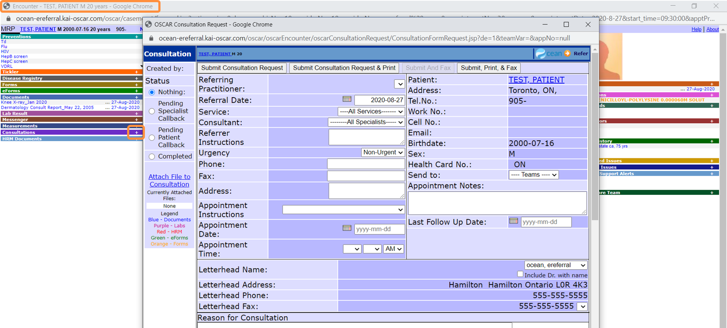727x328 pixels.
Task: Click the Fax input field
Action: pos(366,176)
